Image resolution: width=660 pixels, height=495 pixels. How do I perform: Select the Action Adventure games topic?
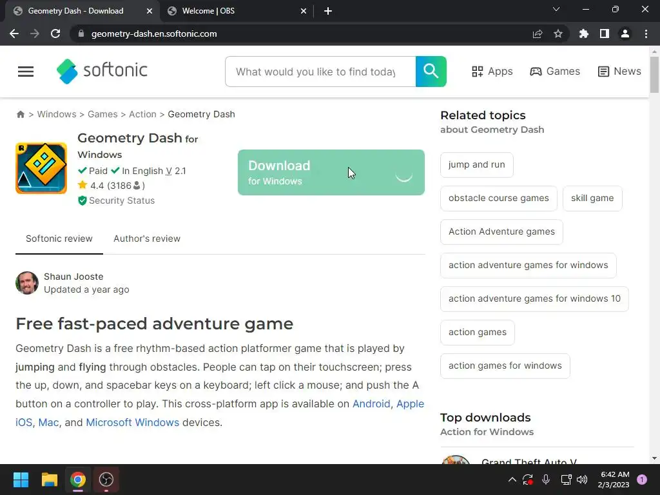[501, 231]
